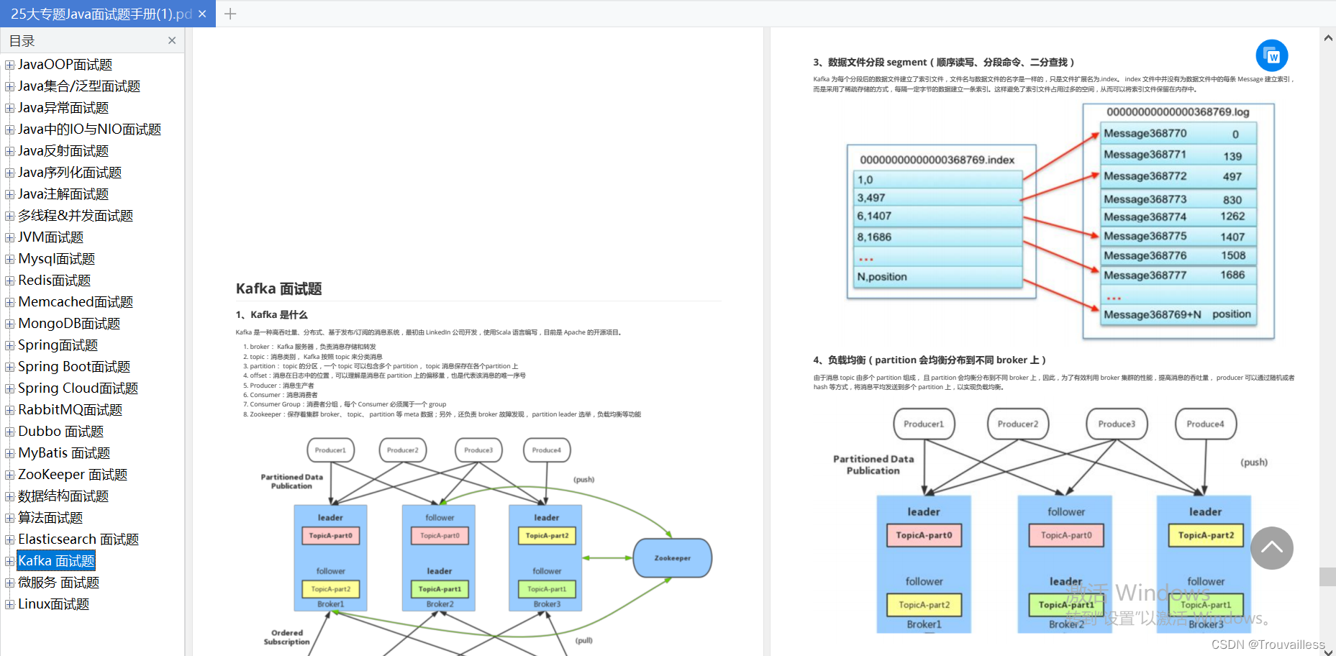Image resolution: width=1336 pixels, height=656 pixels.
Task: Expand the Java反射面试题 node
Action: tap(10, 151)
